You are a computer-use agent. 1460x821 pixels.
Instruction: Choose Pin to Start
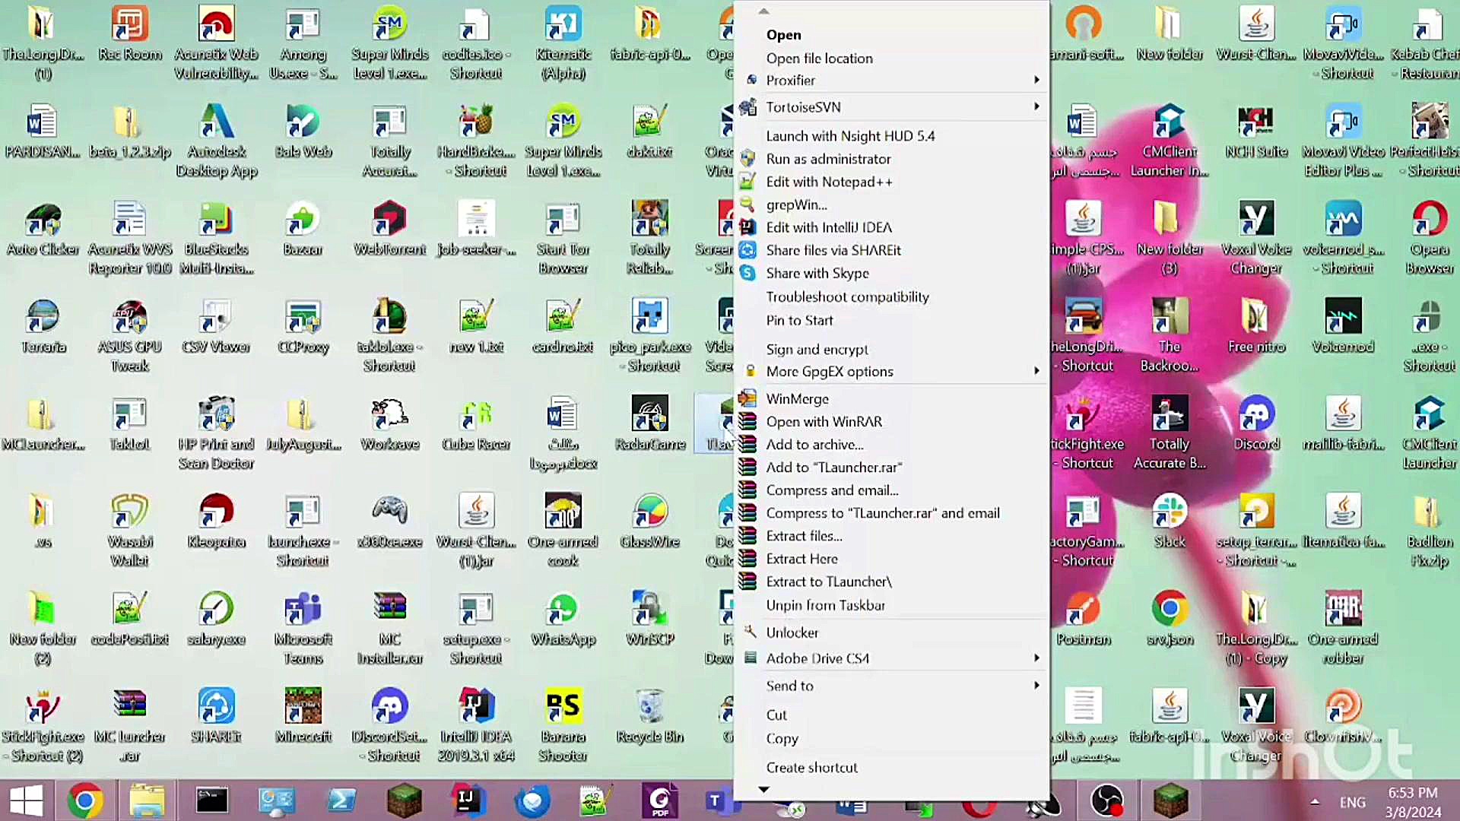(891, 321)
